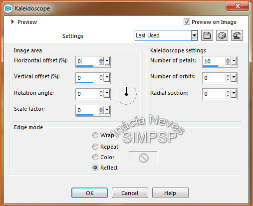Viewport: 253px width, 206px height.
Task: Click the Save preset disk icon
Action: (x=207, y=35)
